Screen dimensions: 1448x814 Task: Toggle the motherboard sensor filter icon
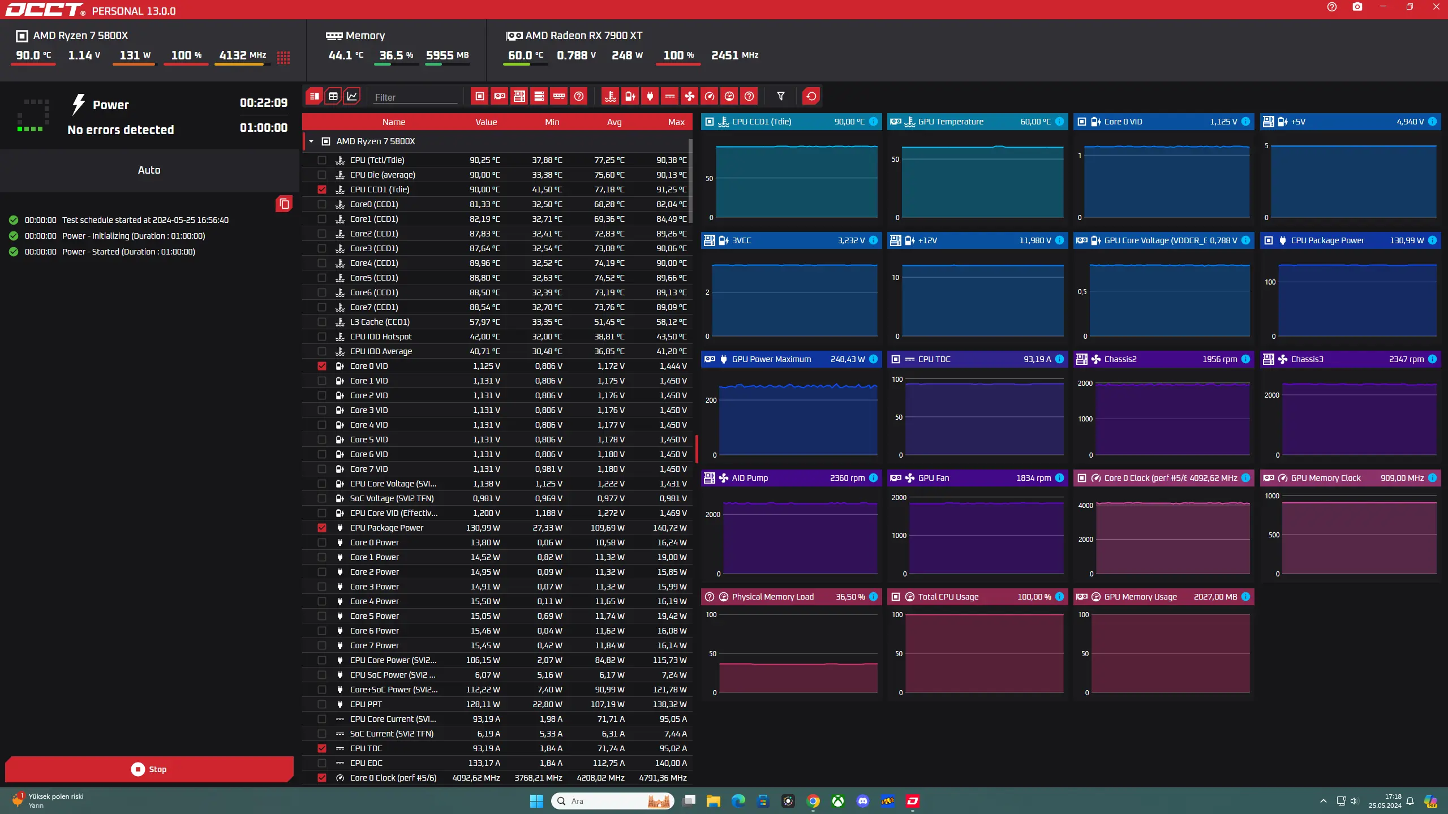point(519,96)
